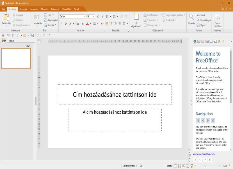Open the sidebar options dropdown arrow
Image resolution: width=233 pixels, height=169 pixels.
point(231,41)
